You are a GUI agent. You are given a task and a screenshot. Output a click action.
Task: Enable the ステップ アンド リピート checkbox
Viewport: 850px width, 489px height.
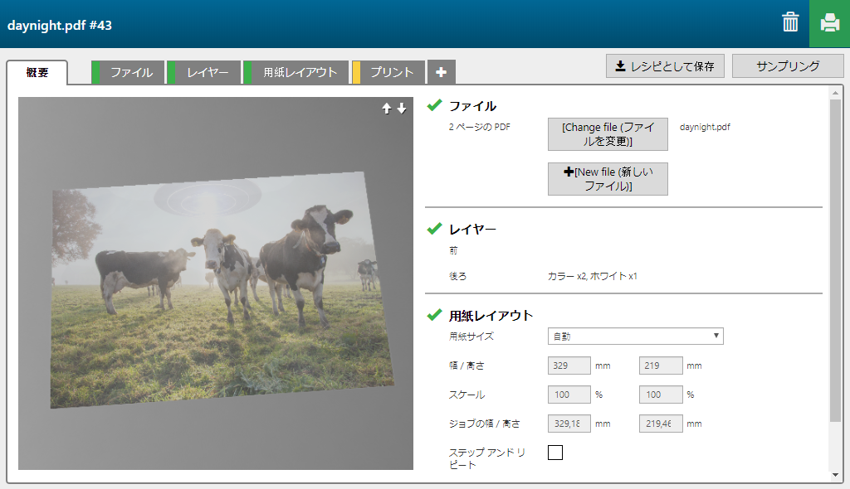coord(555,453)
